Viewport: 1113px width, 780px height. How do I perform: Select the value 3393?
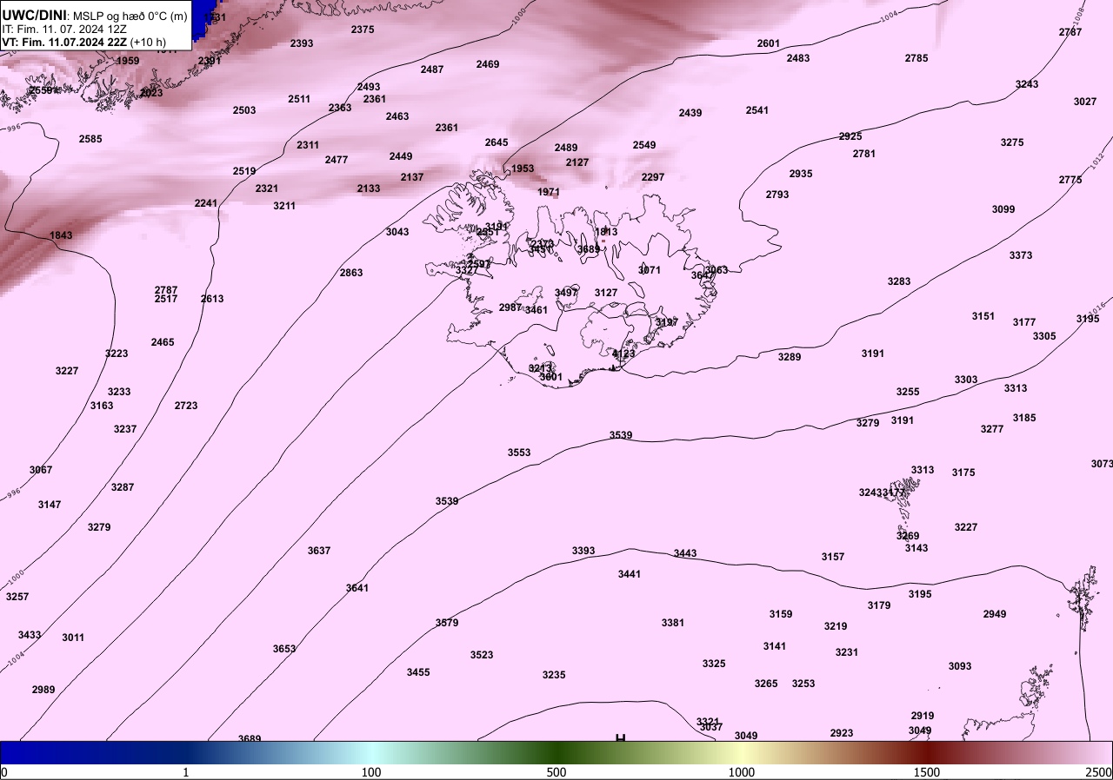coord(583,551)
